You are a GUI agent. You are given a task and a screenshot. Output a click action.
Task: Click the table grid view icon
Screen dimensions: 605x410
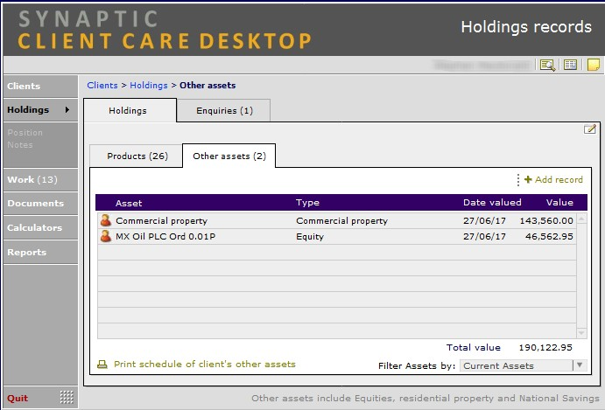coord(570,65)
